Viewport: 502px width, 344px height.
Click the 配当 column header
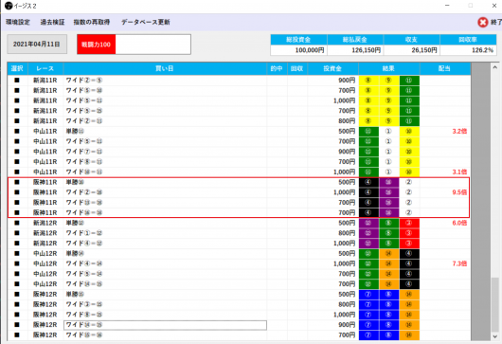click(445, 68)
